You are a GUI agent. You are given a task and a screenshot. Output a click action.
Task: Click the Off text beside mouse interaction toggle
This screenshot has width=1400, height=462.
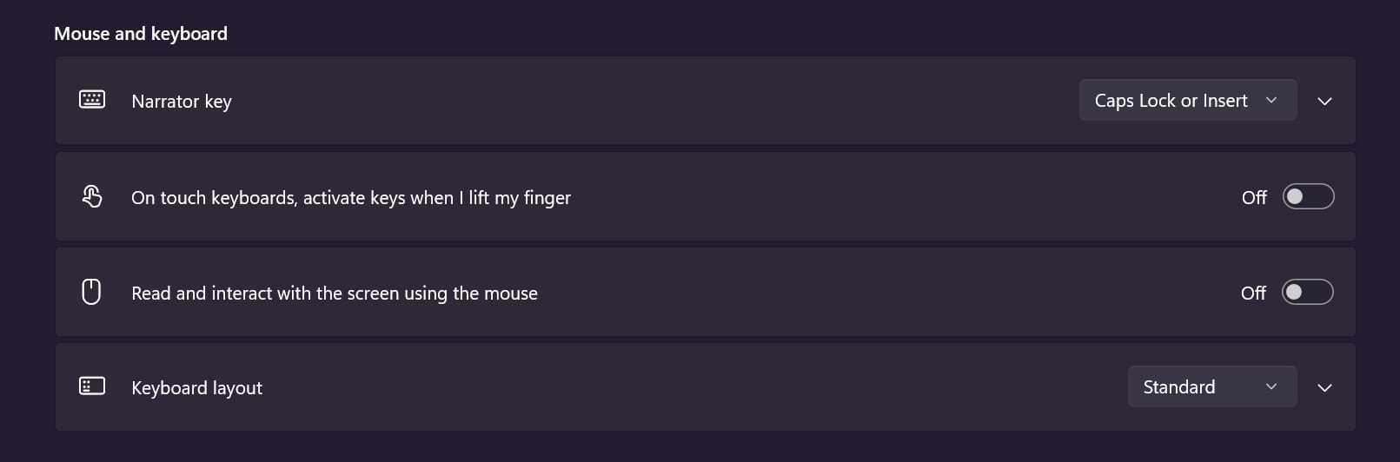pyautogui.click(x=1253, y=294)
